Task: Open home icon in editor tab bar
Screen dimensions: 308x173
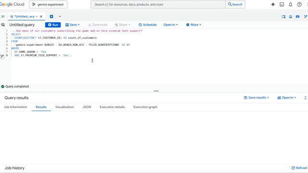Action: (291, 17)
